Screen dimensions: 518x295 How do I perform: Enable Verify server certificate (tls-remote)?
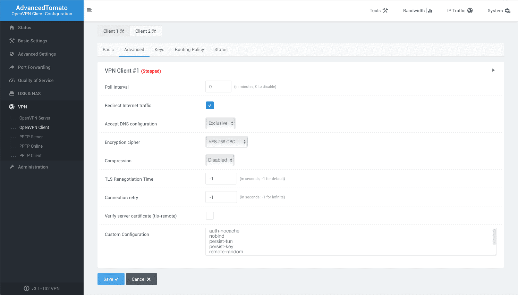coord(210,215)
